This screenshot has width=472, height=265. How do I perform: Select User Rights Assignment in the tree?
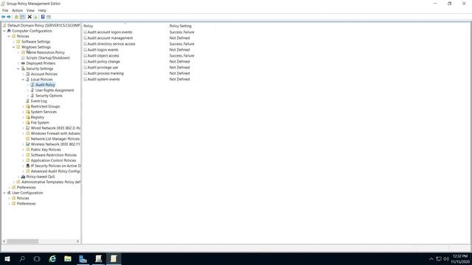coord(55,91)
